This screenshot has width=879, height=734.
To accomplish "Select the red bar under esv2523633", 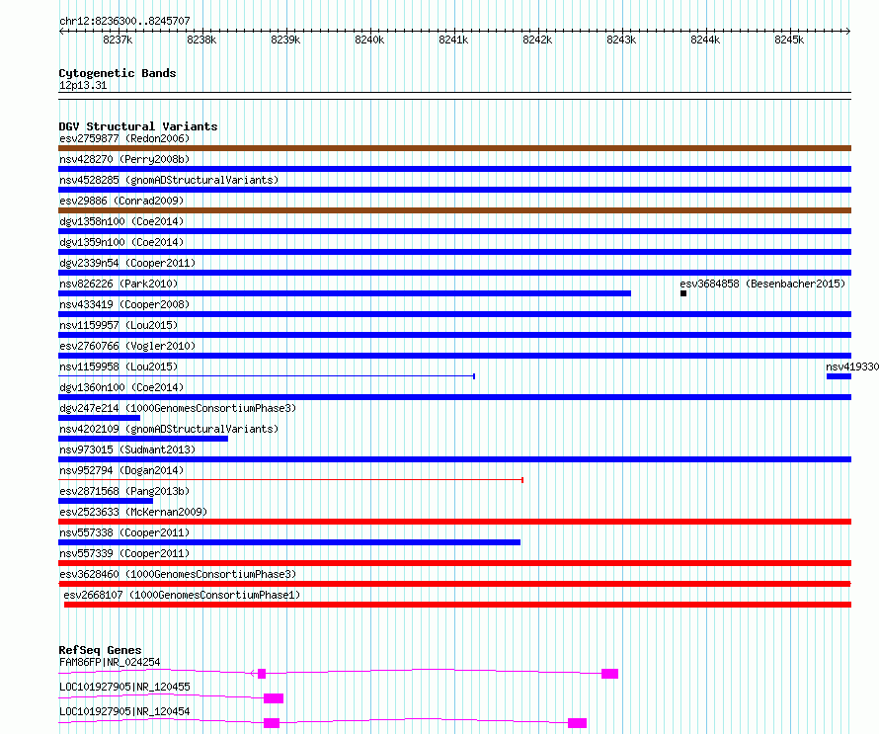I will point(454,522).
